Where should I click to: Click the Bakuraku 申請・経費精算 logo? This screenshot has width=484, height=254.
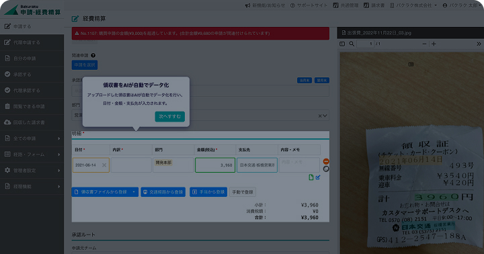tap(32, 10)
